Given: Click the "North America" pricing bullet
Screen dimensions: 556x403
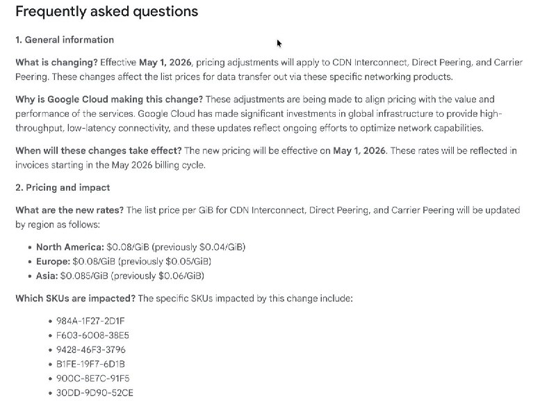Looking at the screenshot, I should click(x=69, y=247).
